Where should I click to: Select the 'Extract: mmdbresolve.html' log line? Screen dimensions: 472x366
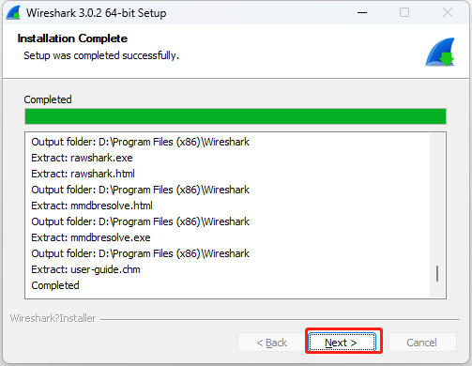(92, 206)
